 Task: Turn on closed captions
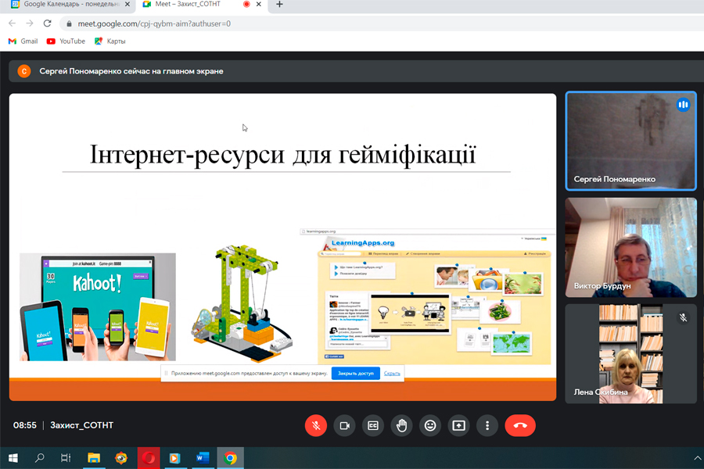372,425
